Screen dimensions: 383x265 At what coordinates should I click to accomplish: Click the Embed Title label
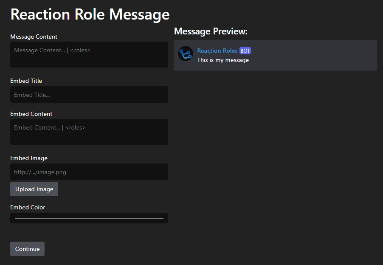click(x=26, y=81)
